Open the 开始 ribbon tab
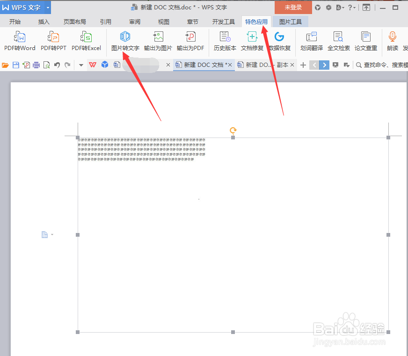This screenshot has height=356, width=408. pos(15,22)
